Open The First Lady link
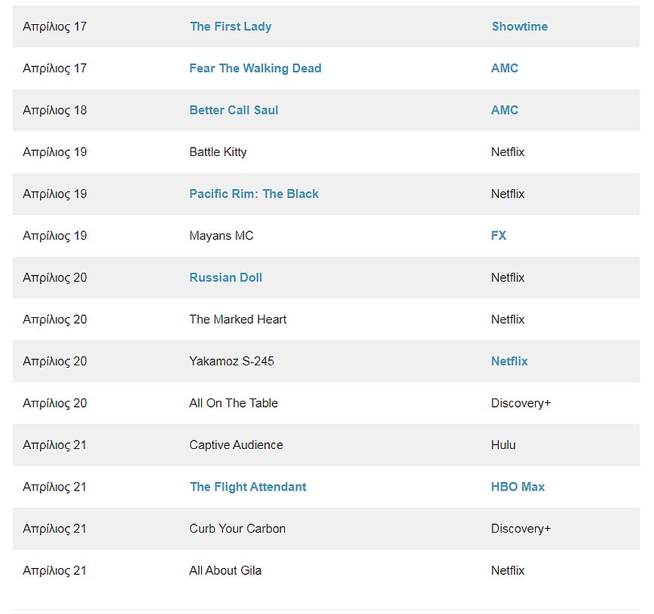 point(230,26)
